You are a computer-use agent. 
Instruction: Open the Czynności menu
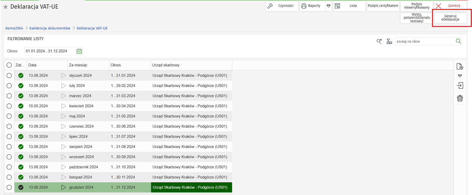tap(282, 6)
